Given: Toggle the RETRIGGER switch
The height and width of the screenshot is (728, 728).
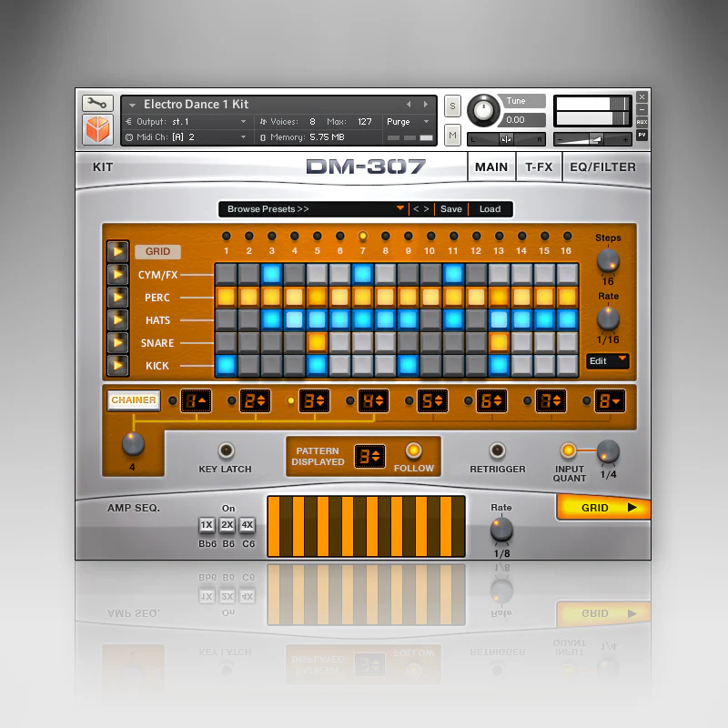Looking at the screenshot, I should coord(497,450).
